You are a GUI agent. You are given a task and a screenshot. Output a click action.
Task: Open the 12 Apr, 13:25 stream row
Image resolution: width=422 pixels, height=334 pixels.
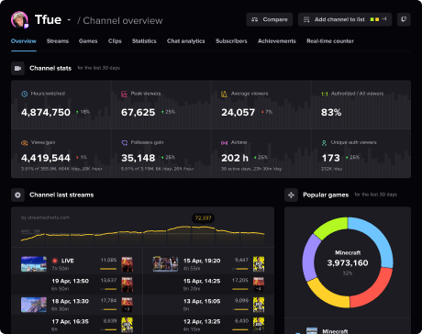[208, 325]
